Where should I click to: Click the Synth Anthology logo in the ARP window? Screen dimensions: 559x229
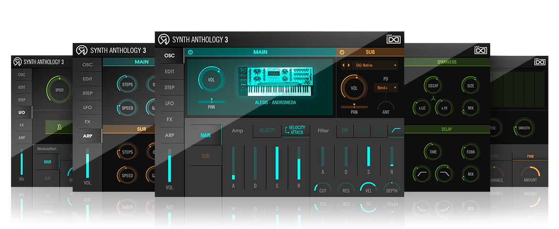(82, 50)
